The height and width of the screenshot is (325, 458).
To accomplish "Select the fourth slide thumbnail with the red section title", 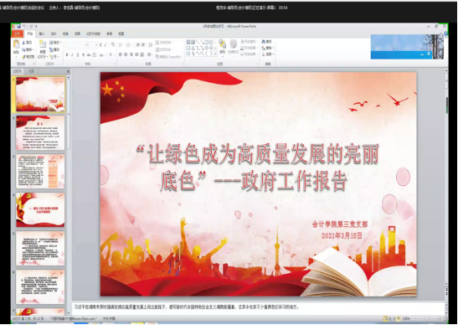I will [40, 210].
